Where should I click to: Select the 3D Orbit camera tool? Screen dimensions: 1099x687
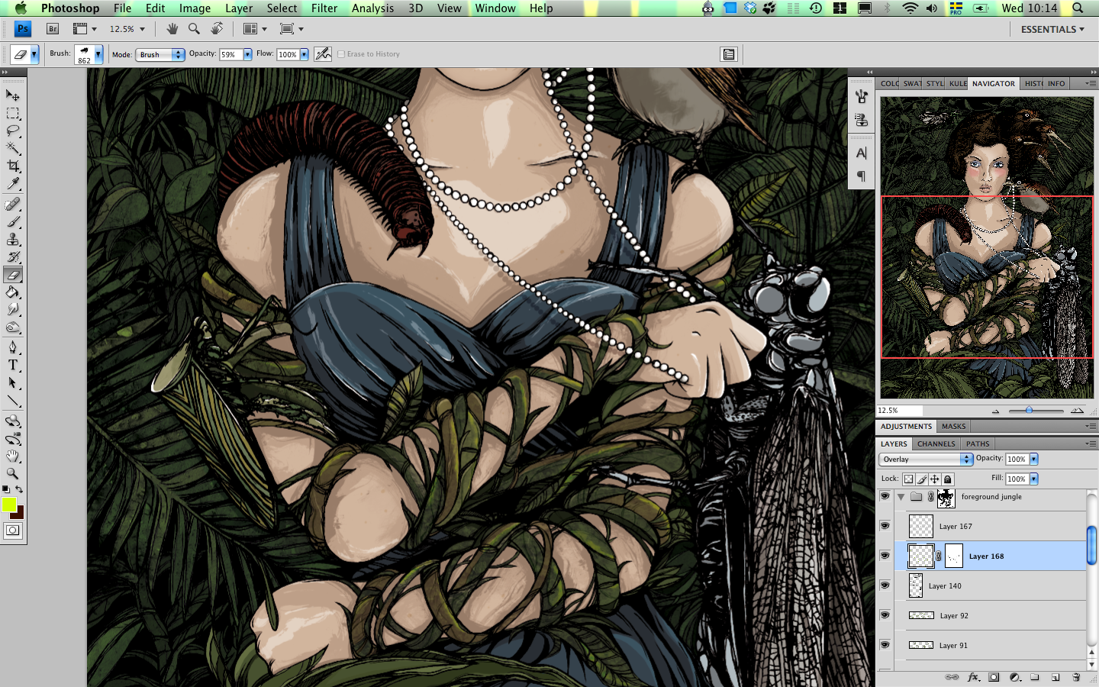tap(13, 439)
